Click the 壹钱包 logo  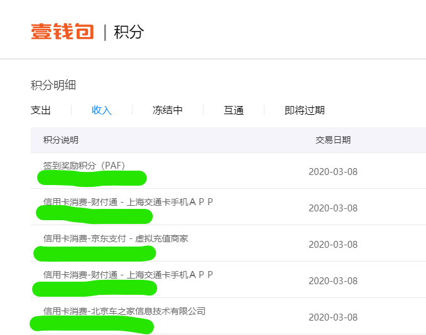pos(62,31)
